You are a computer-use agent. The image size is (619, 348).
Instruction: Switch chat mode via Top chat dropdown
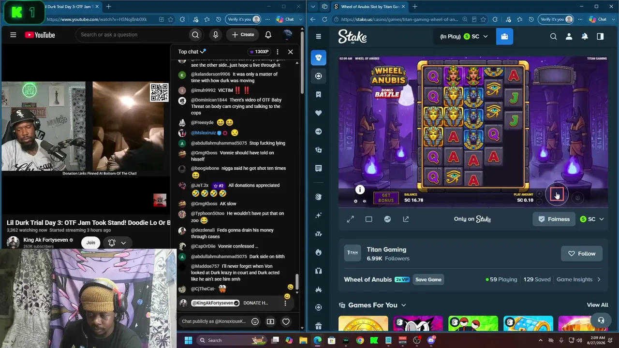point(192,52)
